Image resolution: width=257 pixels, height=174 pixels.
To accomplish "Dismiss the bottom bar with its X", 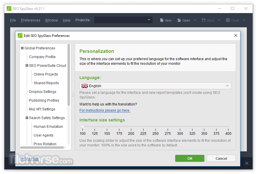I will 247,163.
